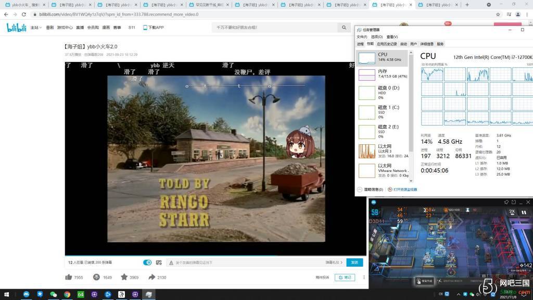Image resolution: width=533 pixels, height=300 pixels.
Task: Expand the 主站 dropdown on bilibili
Action: click(36, 28)
